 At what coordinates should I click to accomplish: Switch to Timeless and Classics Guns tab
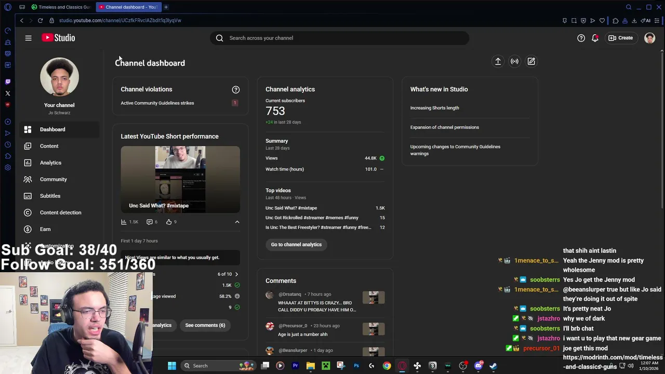point(61,7)
